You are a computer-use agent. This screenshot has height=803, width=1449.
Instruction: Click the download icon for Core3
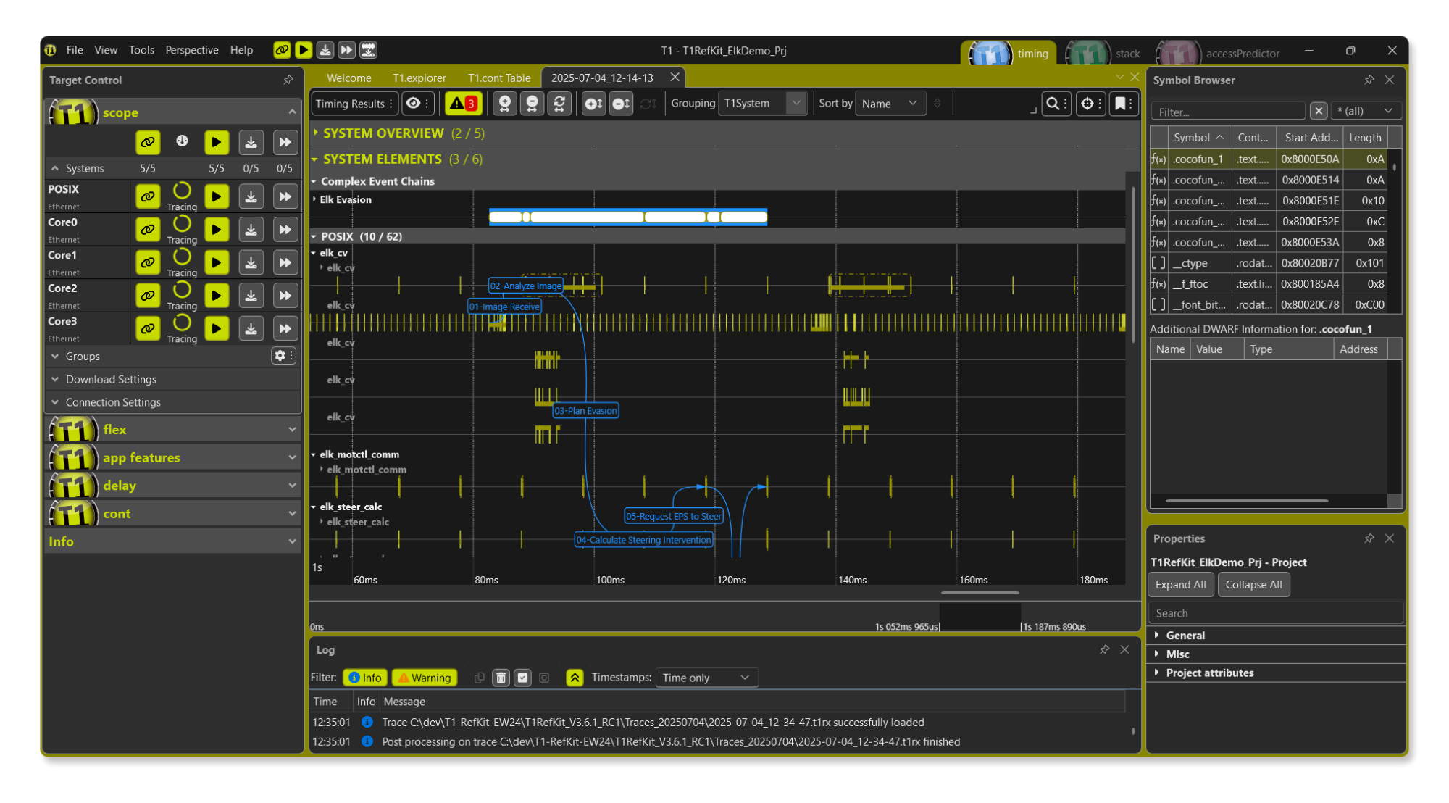[x=251, y=328]
